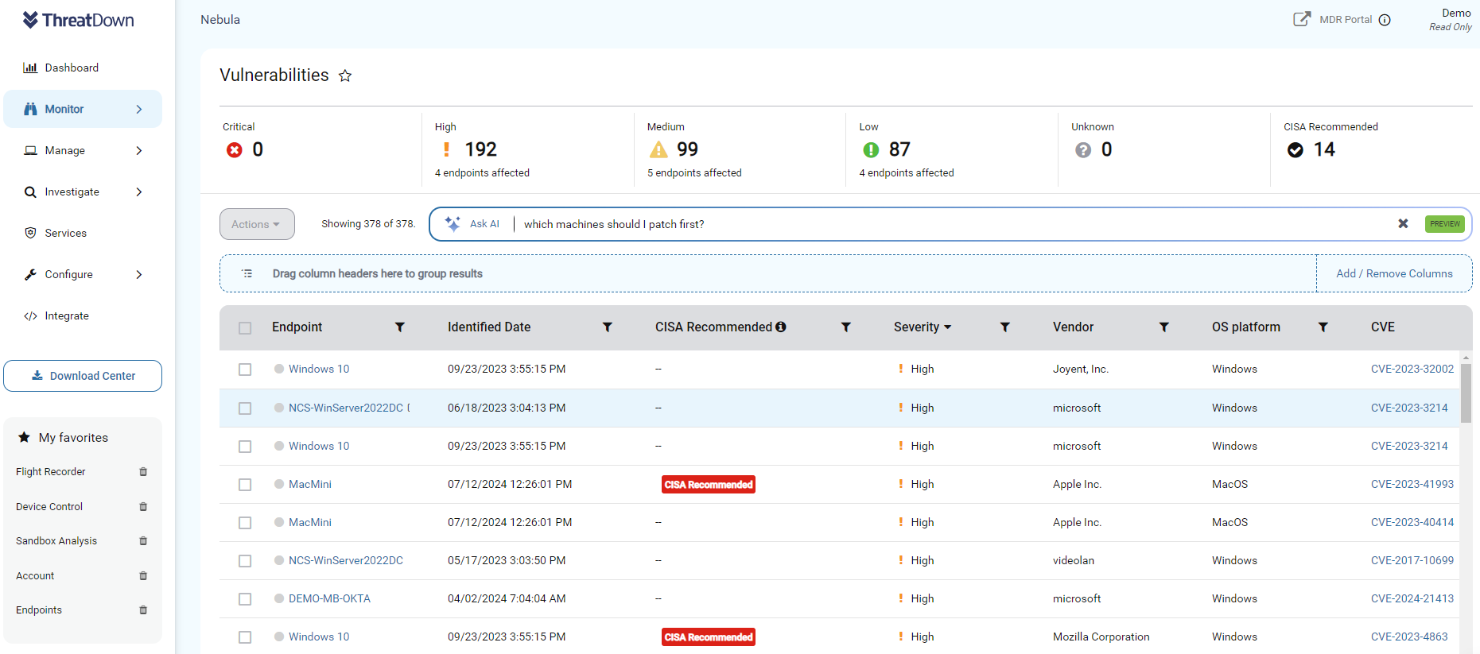The width and height of the screenshot is (1480, 654).
Task: Delete Flight Recorder from favorites
Action: click(x=143, y=472)
